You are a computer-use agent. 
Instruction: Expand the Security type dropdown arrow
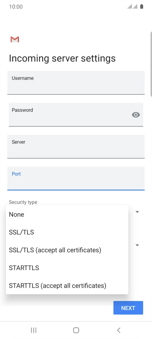pyautogui.click(x=137, y=212)
